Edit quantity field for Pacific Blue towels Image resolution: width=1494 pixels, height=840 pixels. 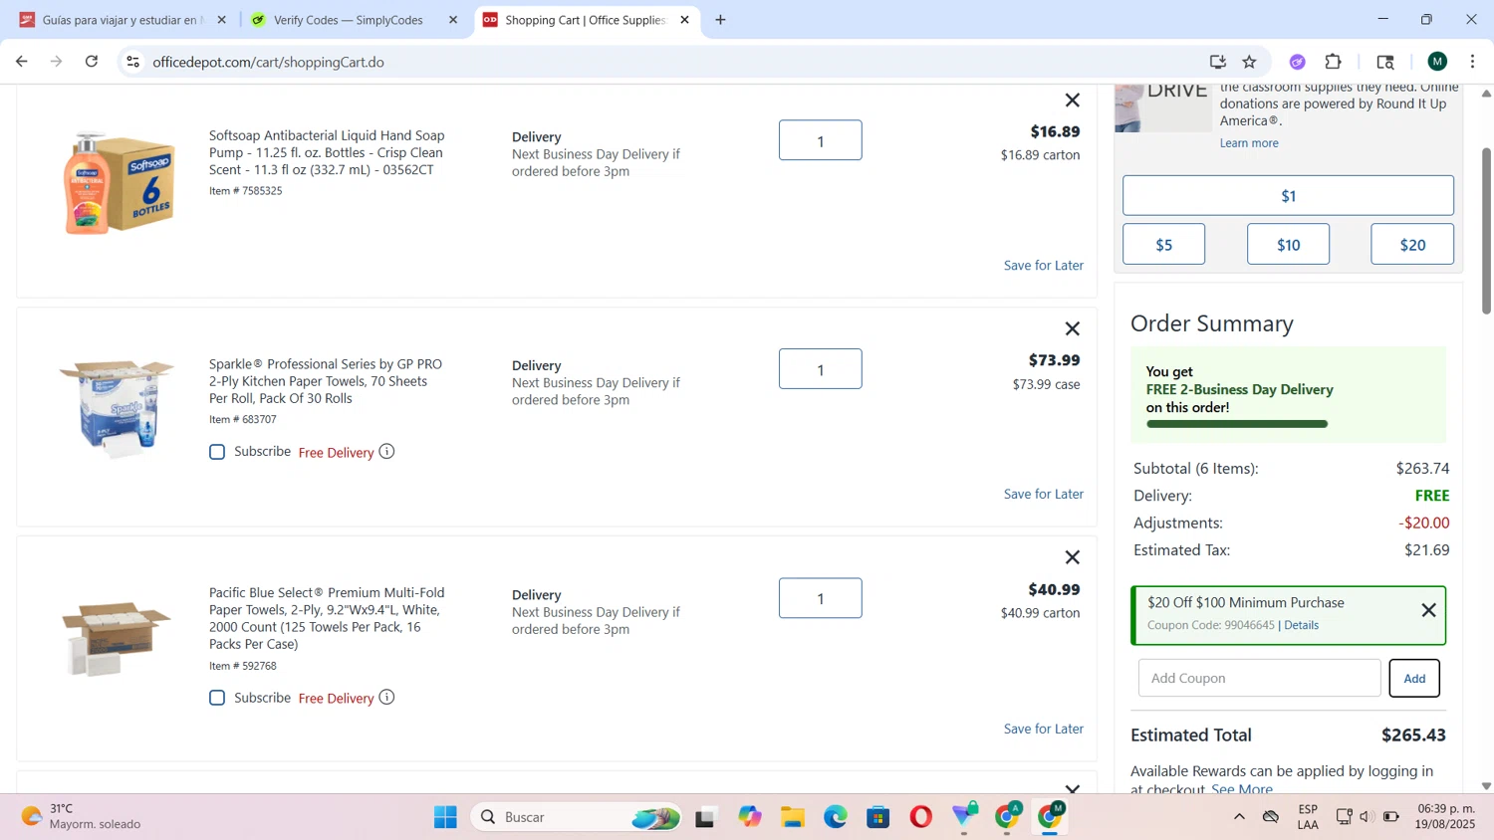pos(820,598)
